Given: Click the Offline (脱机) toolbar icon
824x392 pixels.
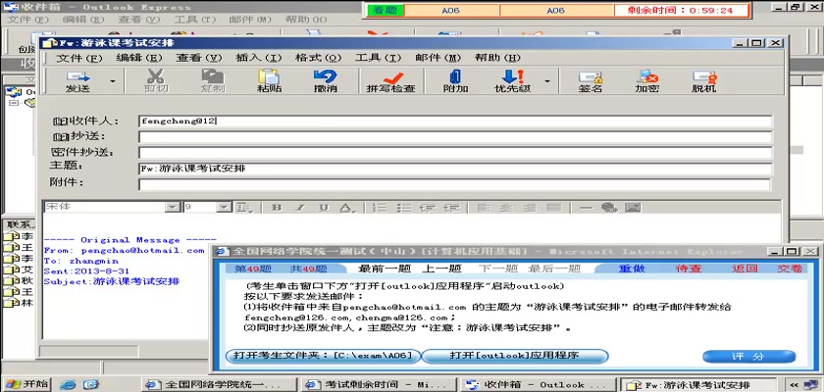Looking at the screenshot, I should tap(703, 81).
